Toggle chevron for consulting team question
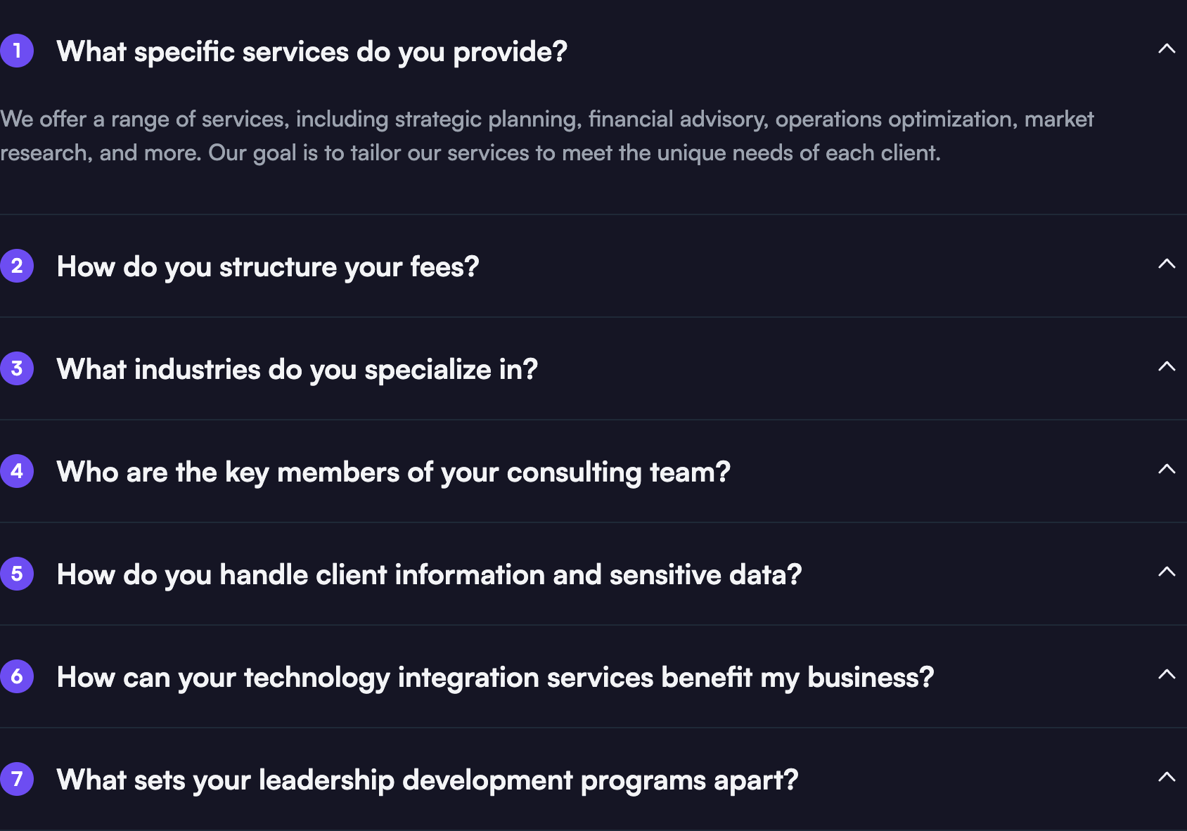1187x831 pixels. pos(1167,470)
